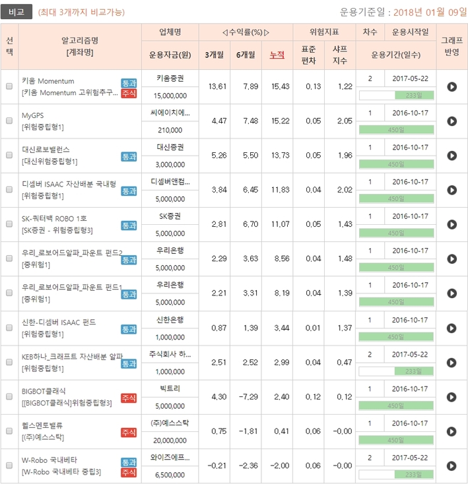Click 주식 badge on 키움 Momentum row

(129, 93)
